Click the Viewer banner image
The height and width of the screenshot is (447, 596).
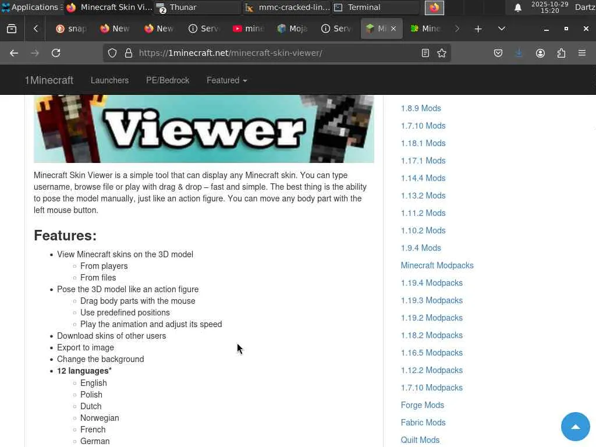click(204, 129)
